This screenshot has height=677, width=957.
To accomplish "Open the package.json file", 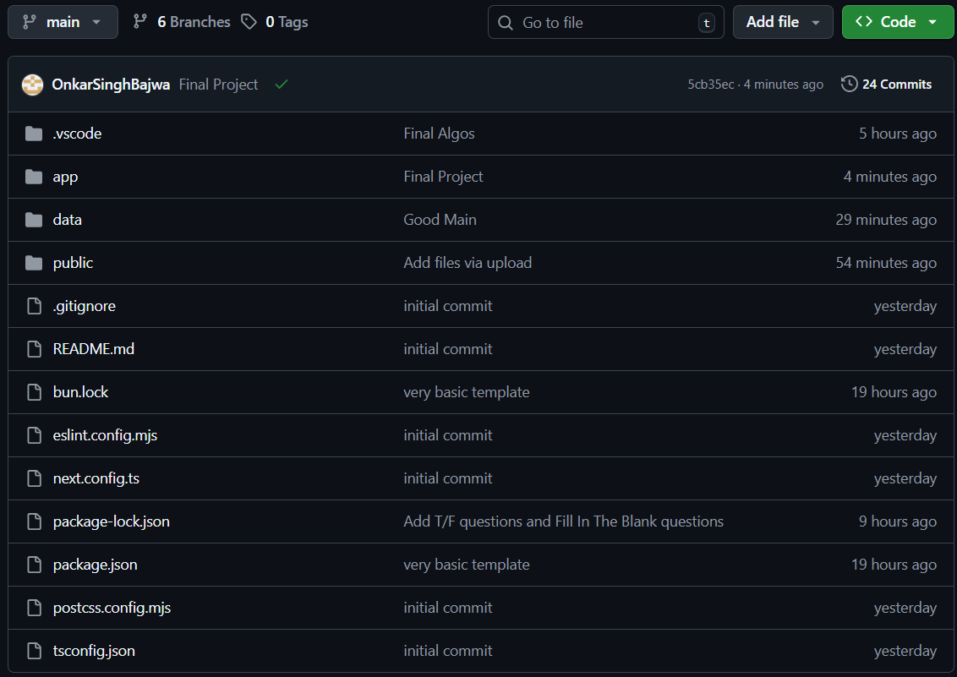I will point(95,565).
